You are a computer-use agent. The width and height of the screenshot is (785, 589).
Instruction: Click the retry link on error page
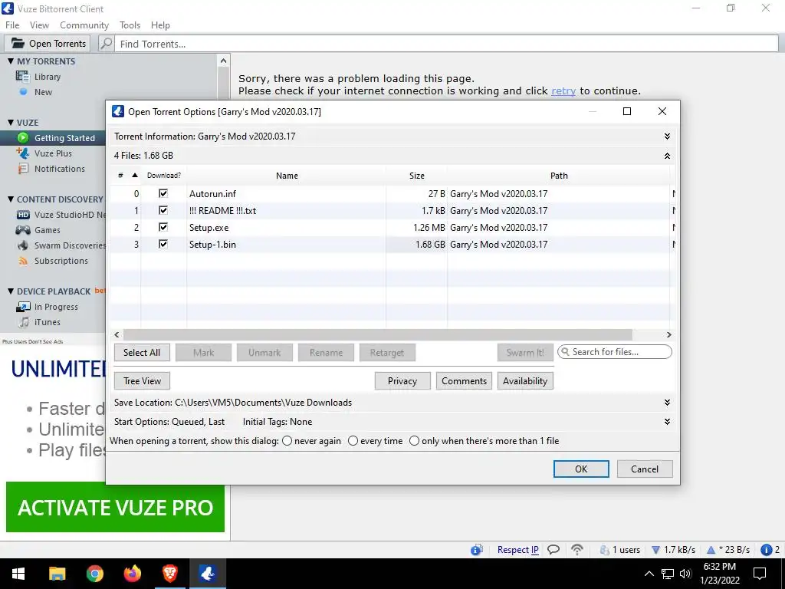pyautogui.click(x=563, y=91)
